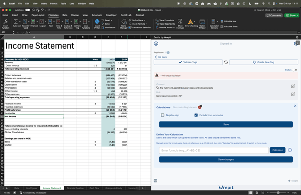Open the Financial functions library
The height and width of the screenshot is (195, 301).
[x=34, y=23]
